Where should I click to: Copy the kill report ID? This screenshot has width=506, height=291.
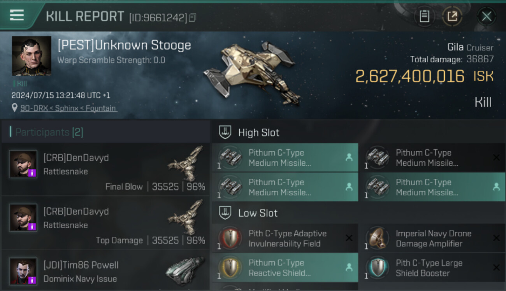pyautogui.click(x=193, y=17)
